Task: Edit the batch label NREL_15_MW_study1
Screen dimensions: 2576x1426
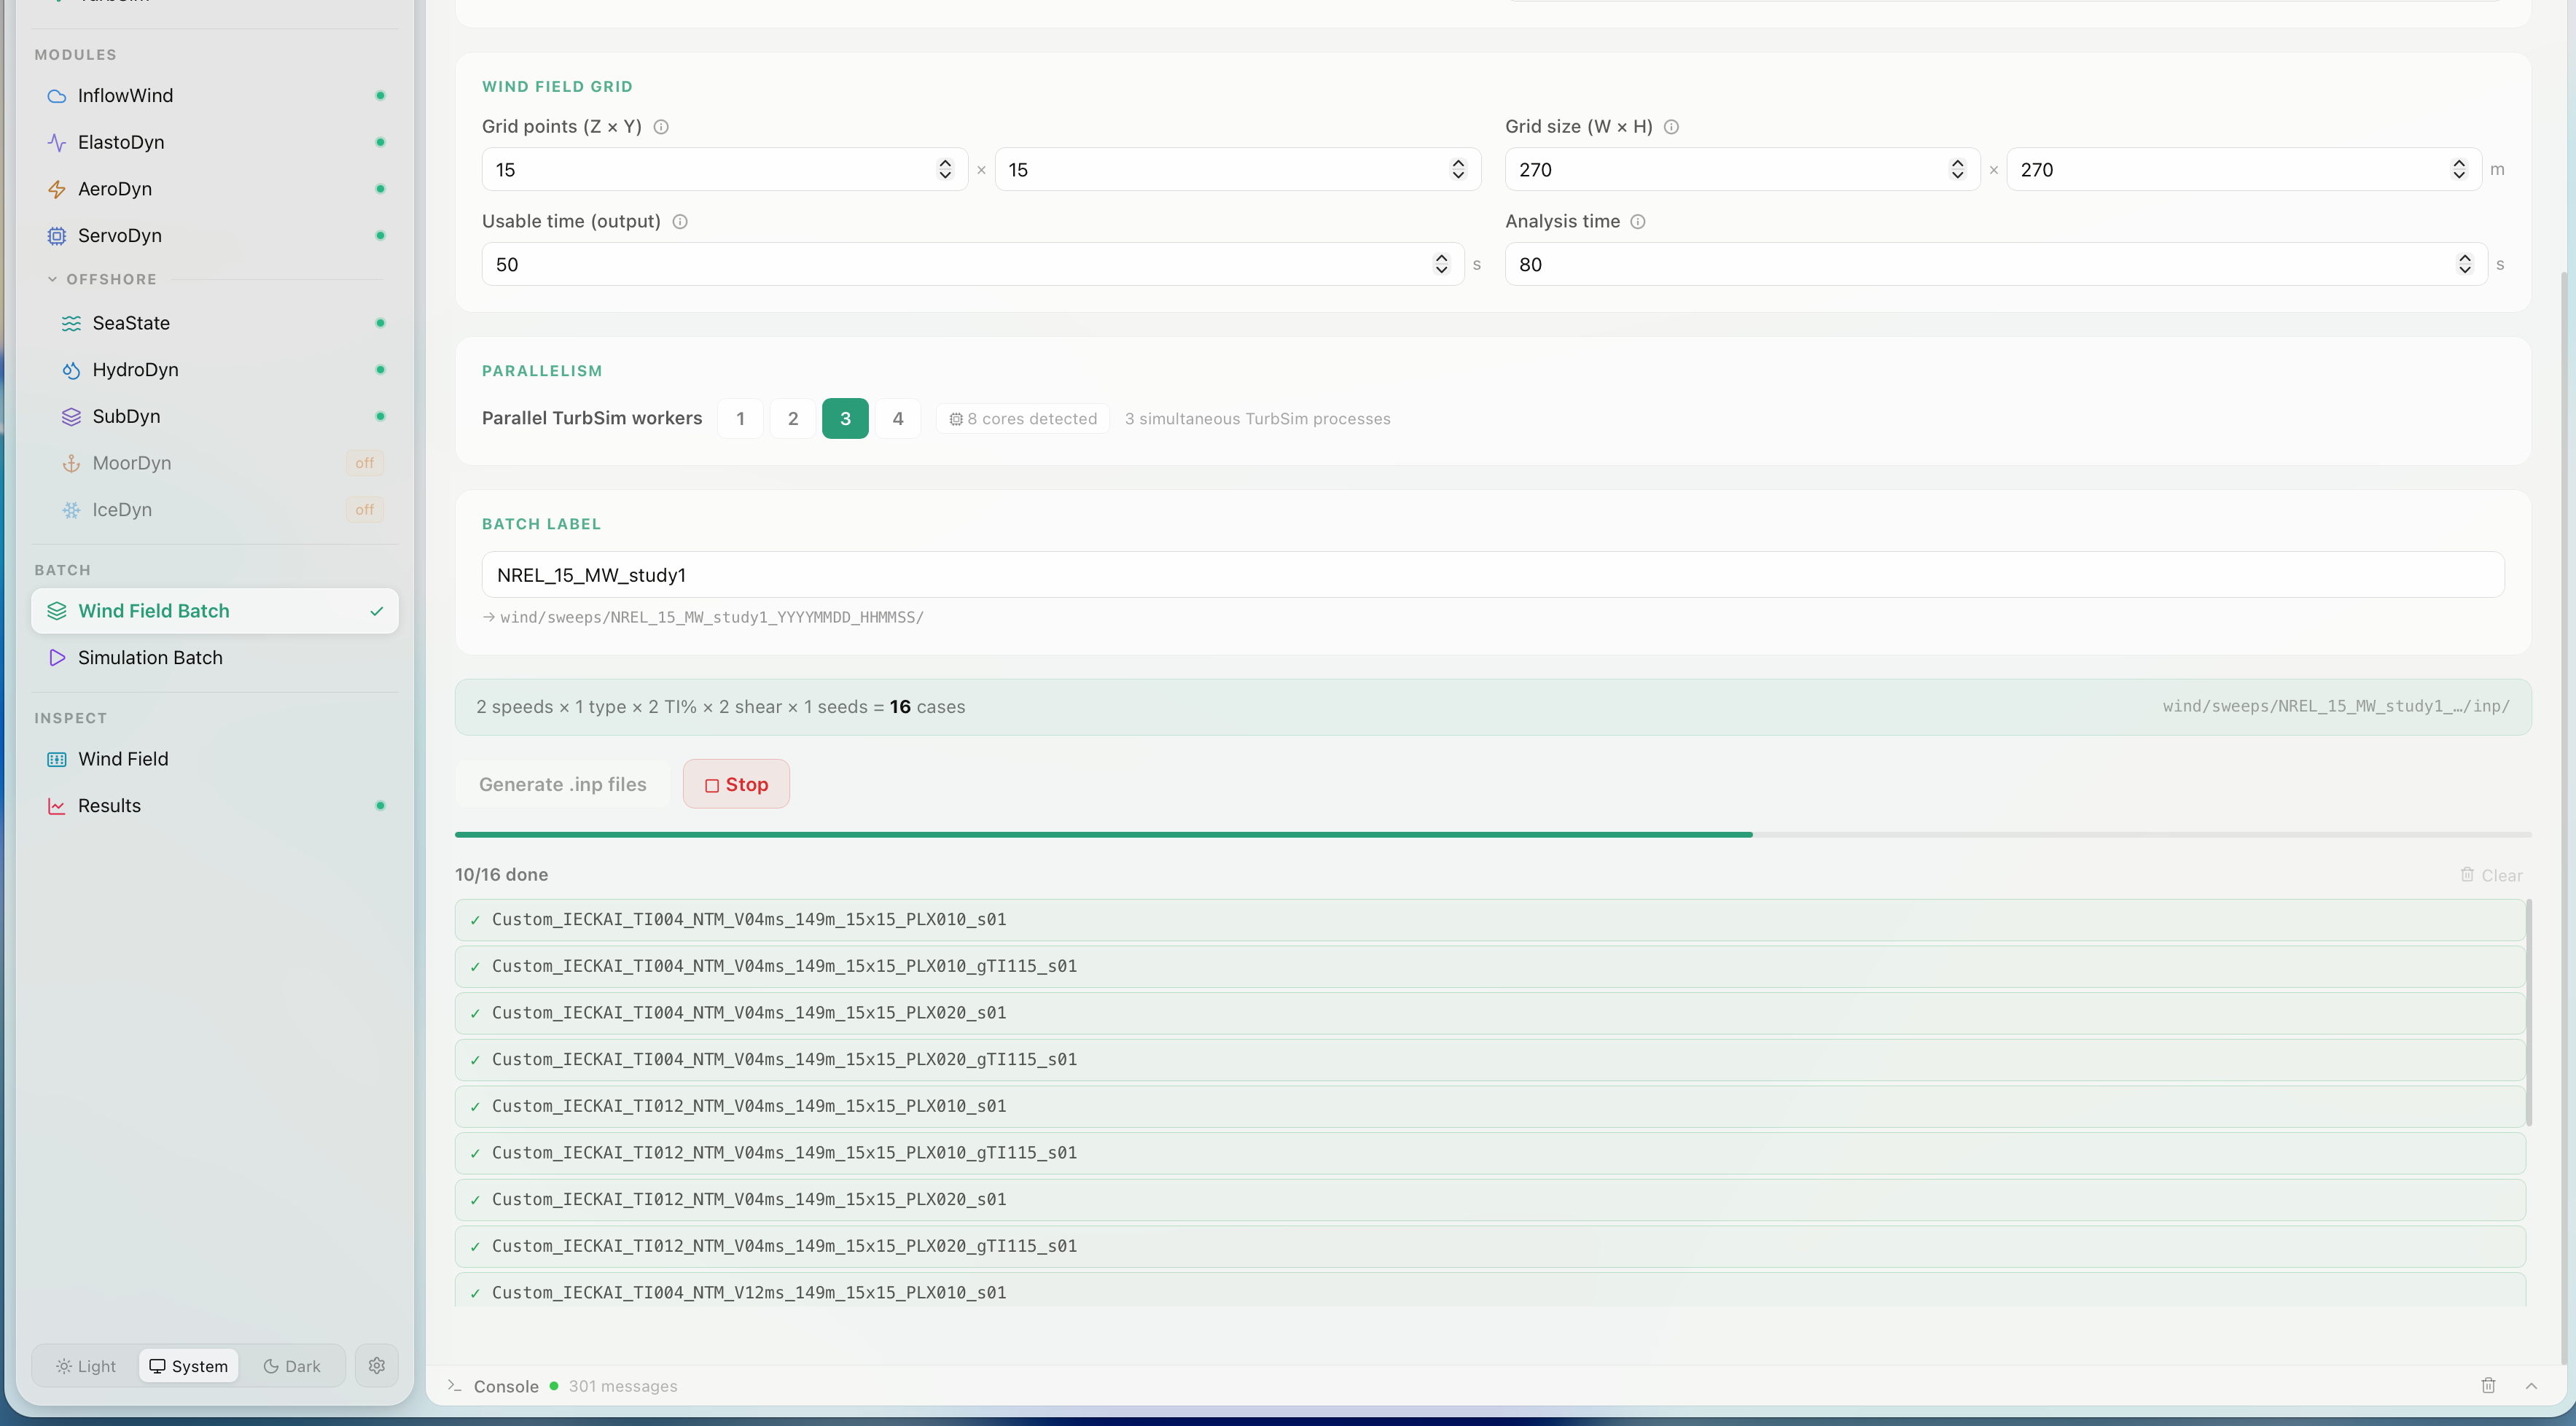Action: 1493,575
